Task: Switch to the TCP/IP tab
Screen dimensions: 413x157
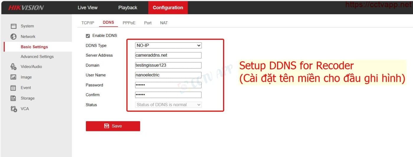Action: (x=88, y=23)
